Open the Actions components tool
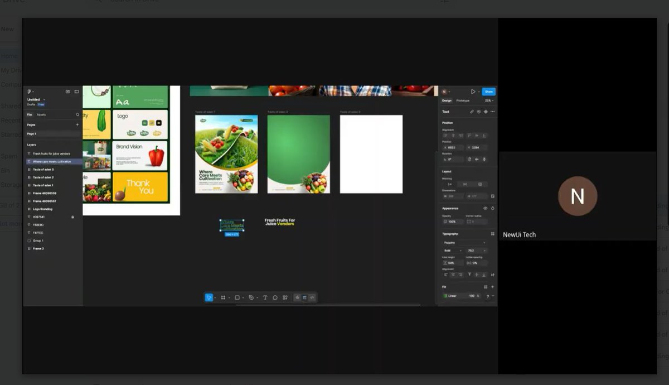The height and width of the screenshot is (385, 669). pos(285,297)
